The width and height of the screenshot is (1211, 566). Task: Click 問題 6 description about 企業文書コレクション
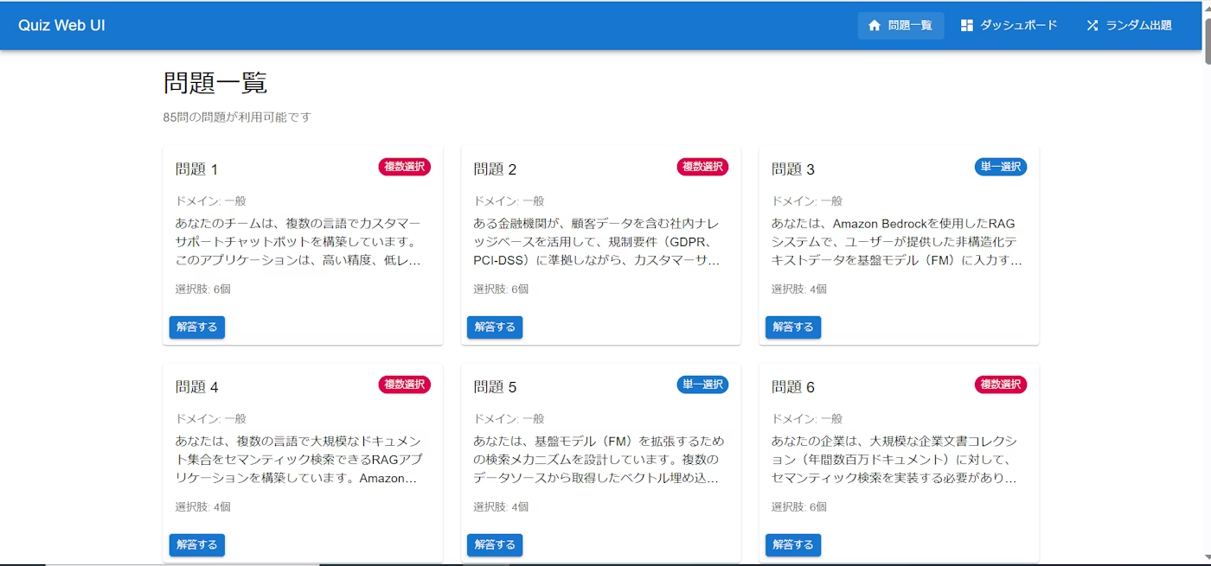coord(896,460)
